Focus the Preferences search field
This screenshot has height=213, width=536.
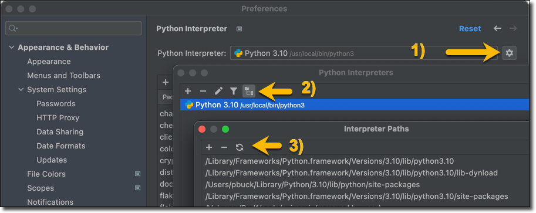pyautogui.click(x=73, y=28)
